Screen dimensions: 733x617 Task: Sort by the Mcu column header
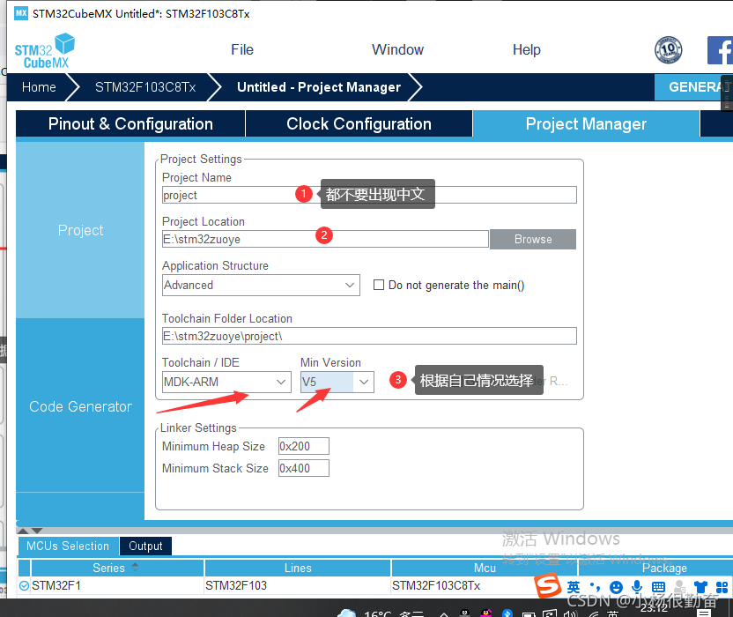click(x=485, y=568)
